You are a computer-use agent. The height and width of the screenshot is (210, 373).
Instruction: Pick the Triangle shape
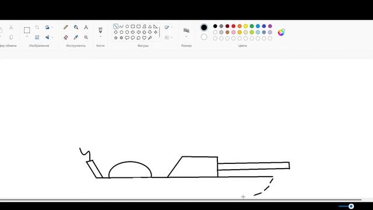click(150, 26)
